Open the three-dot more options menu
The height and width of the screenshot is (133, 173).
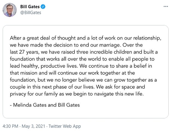pyautogui.click(x=165, y=6)
